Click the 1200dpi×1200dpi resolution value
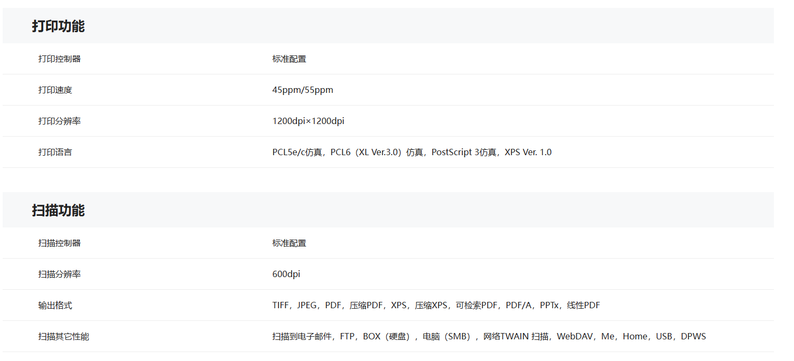Screen dimensions: 794x361 [x=308, y=121]
